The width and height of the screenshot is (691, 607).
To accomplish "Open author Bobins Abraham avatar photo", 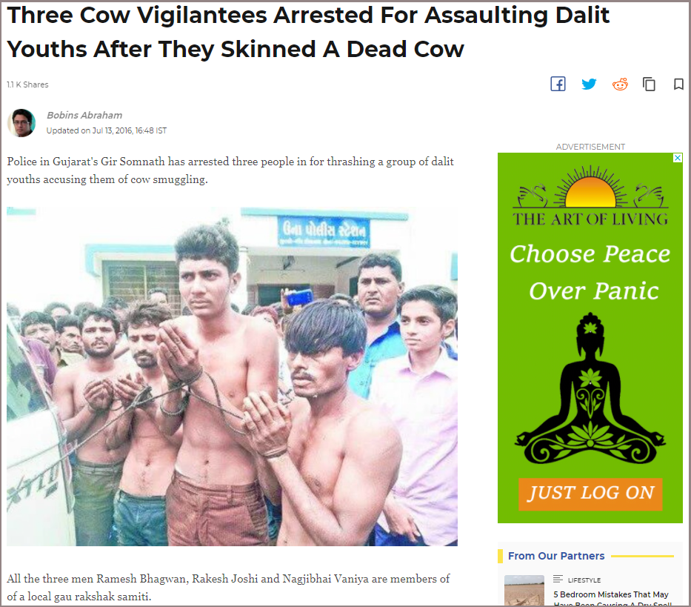I will click(x=21, y=122).
